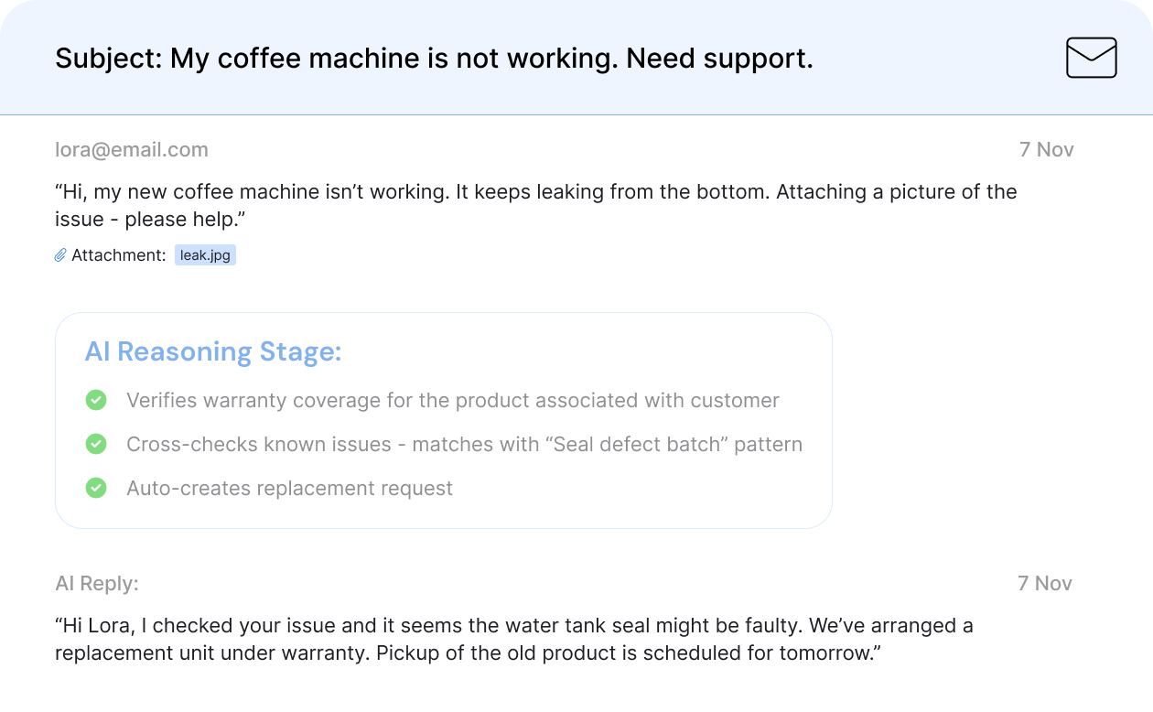
Task: Click the green check beside Auto-creates replacement request
Action: click(x=96, y=488)
